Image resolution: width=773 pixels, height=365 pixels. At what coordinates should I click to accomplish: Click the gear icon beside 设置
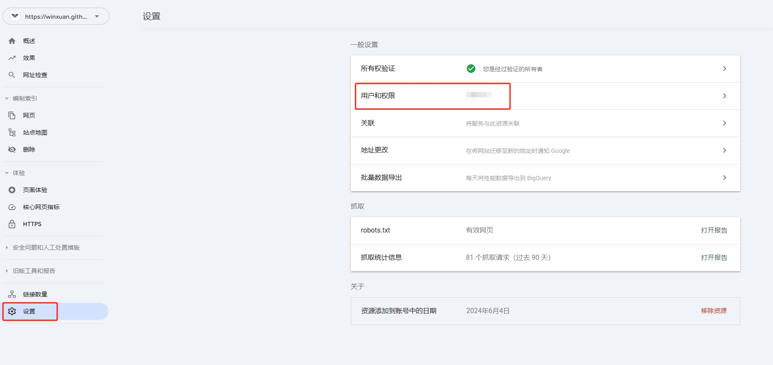[12, 311]
